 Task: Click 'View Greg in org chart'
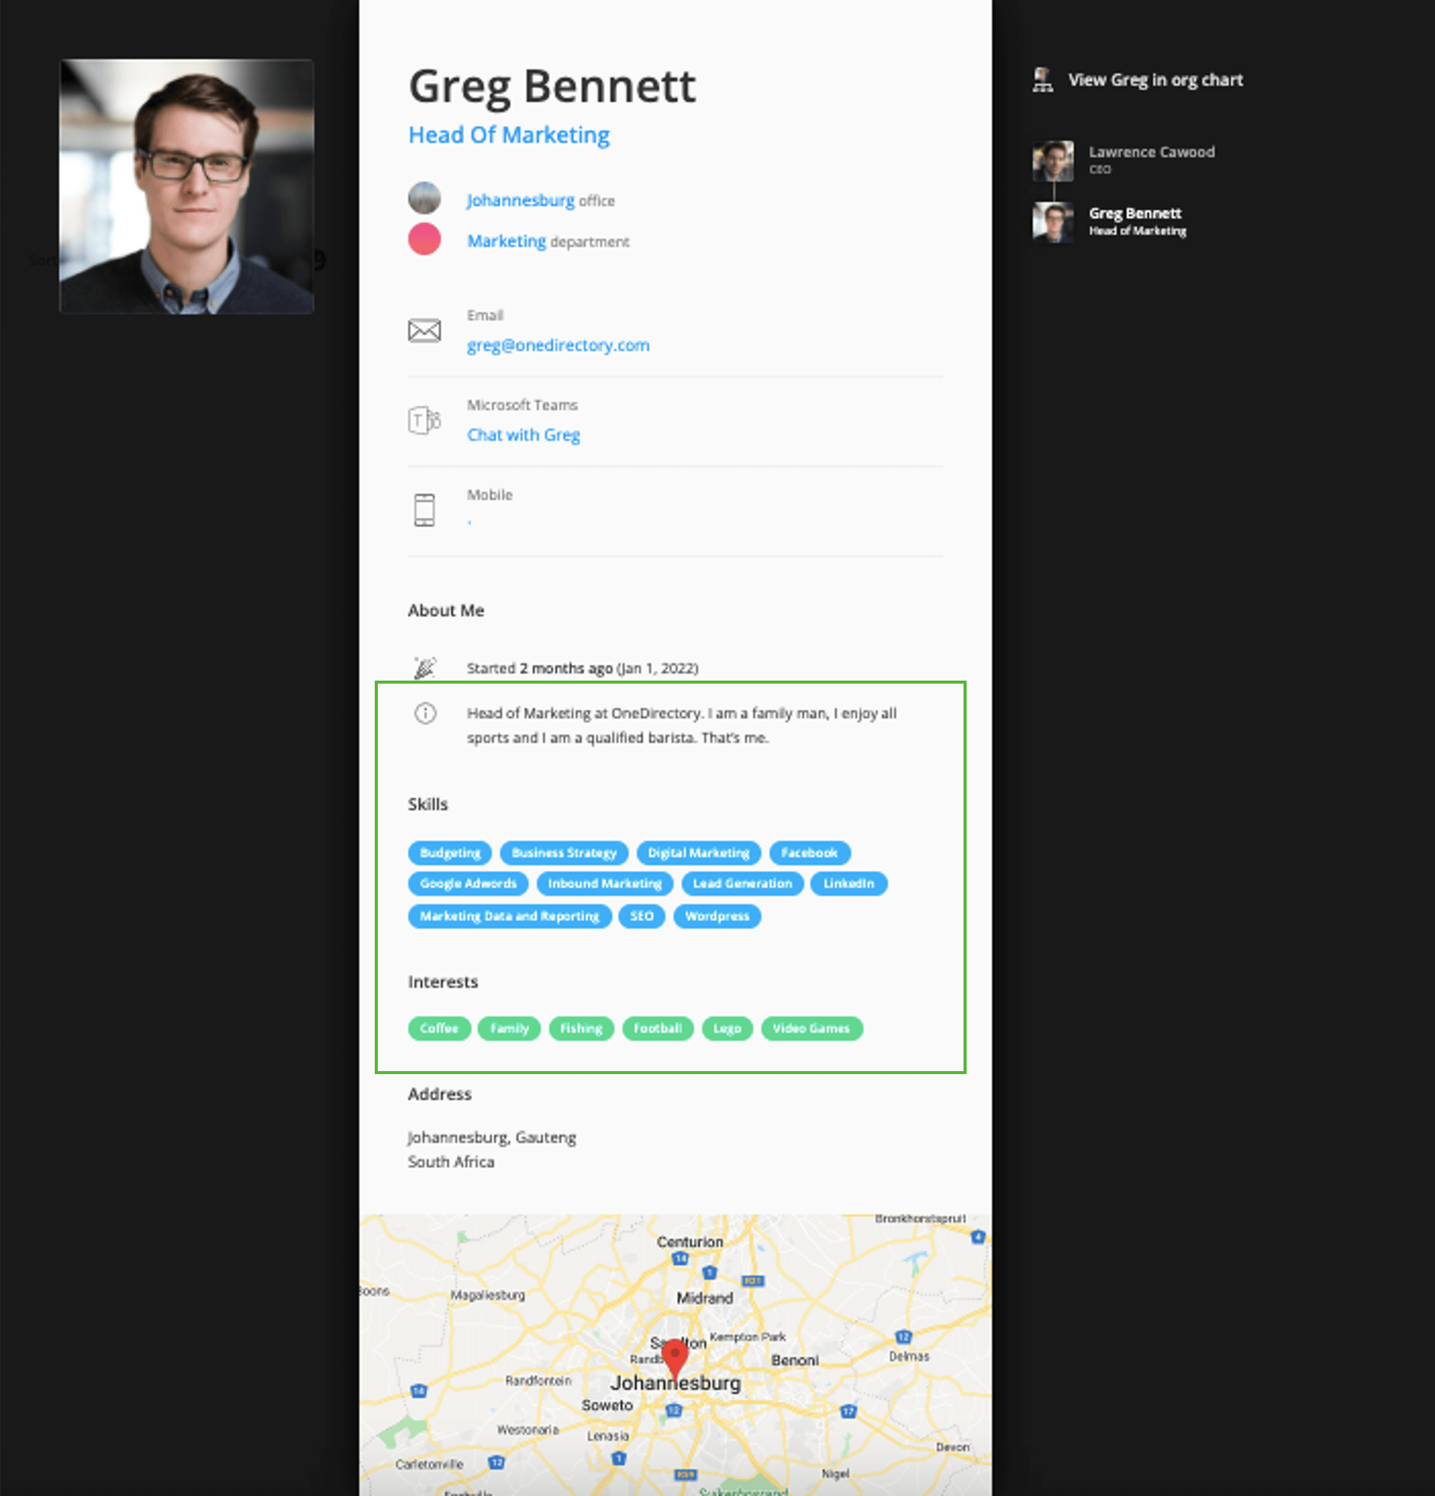click(x=1156, y=79)
